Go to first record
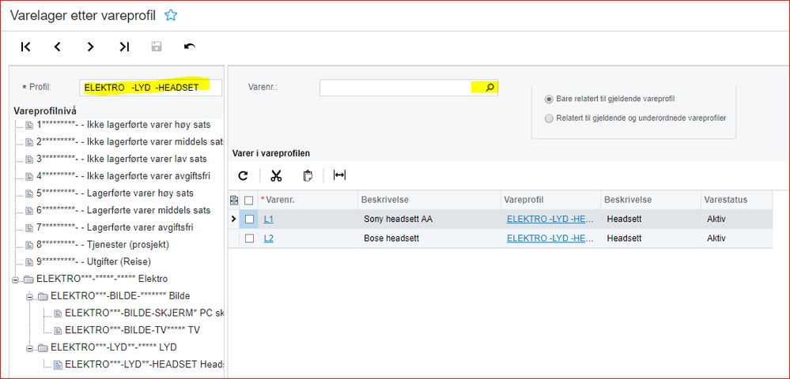The image size is (790, 379). [25, 47]
